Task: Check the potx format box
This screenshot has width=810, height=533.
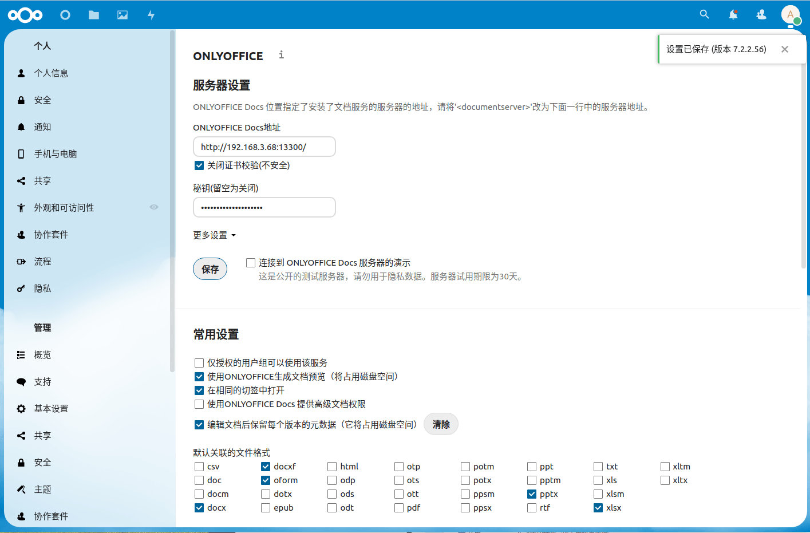Action: (465, 480)
